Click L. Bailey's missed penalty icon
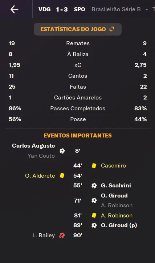 [x=62, y=236]
